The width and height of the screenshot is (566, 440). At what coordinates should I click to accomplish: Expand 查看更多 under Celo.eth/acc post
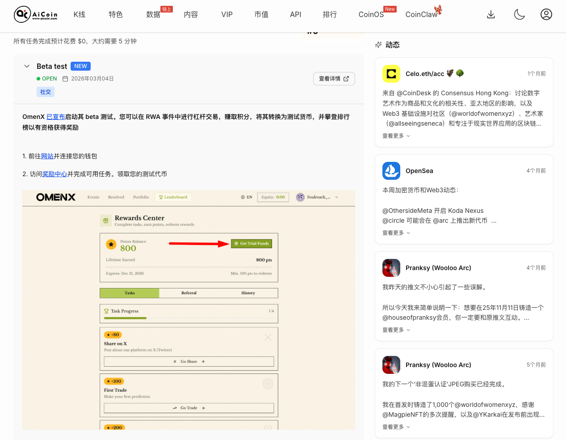tap(396, 136)
